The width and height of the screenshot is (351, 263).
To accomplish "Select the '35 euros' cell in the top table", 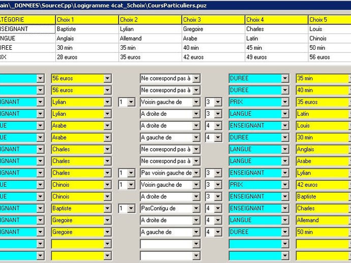I will [x=150, y=57].
